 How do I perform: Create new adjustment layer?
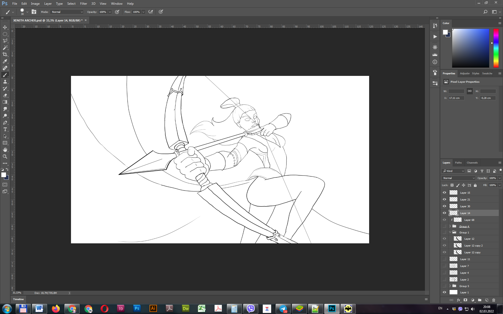(x=473, y=300)
